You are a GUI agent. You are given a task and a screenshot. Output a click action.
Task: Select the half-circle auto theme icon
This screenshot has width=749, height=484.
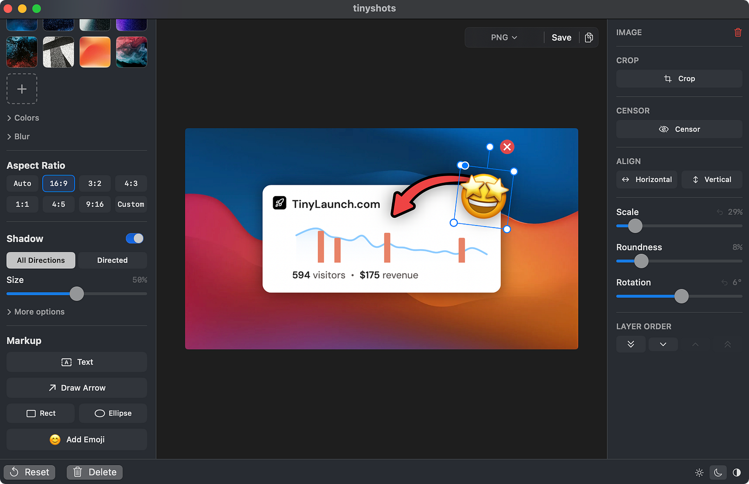click(x=737, y=472)
